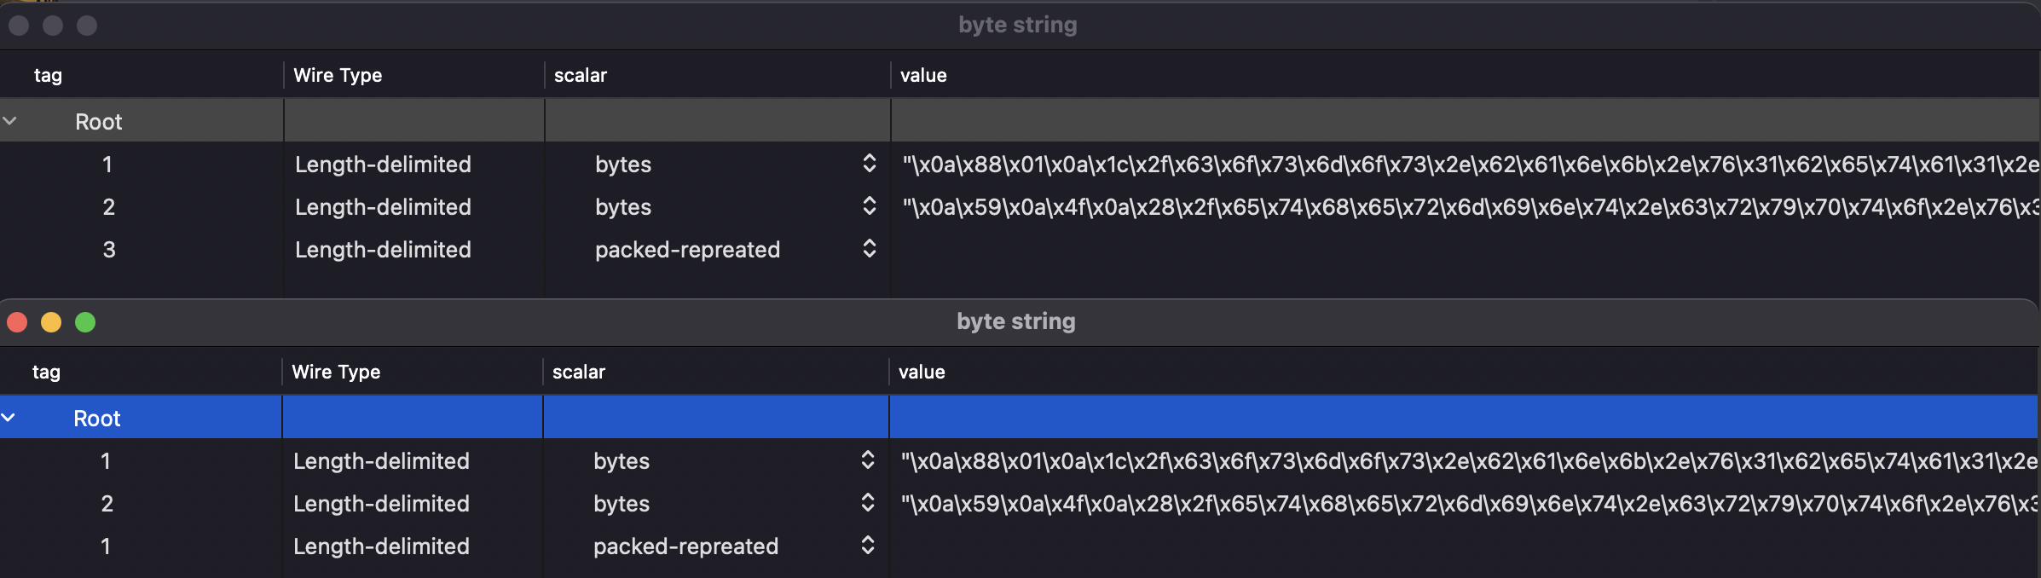Open the scalar dropdown for tag 1 bytes row

click(x=869, y=164)
